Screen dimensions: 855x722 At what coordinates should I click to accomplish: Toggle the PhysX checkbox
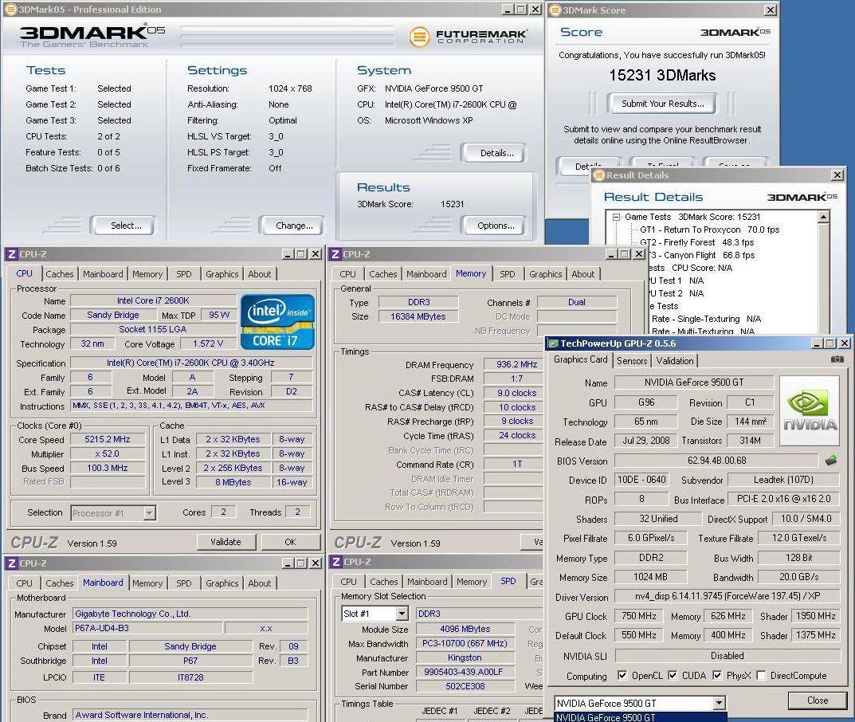point(717,675)
